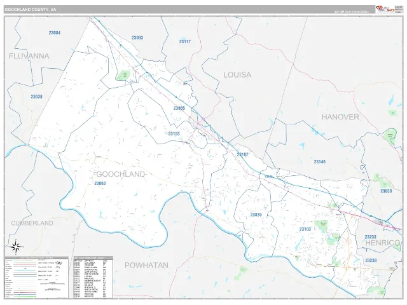
Task: Select the ZIP code label 23039
Action: [x=256, y=215]
